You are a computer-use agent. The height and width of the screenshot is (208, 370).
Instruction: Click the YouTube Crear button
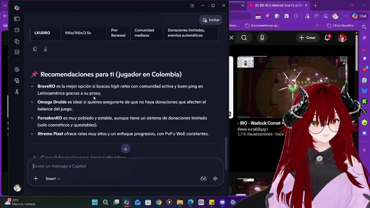pyautogui.click(x=307, y=38)
